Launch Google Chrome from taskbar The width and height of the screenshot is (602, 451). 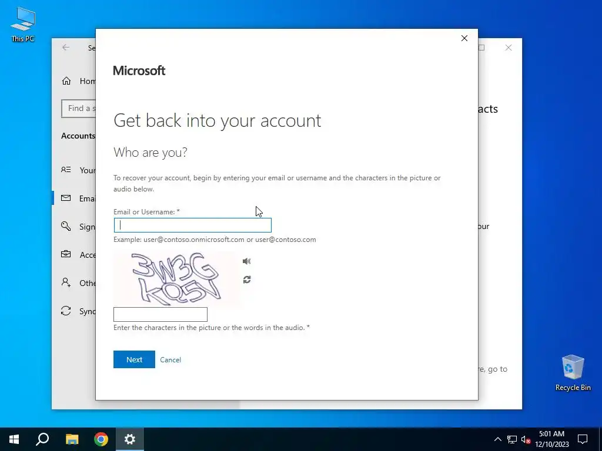[x=101, y=439]
